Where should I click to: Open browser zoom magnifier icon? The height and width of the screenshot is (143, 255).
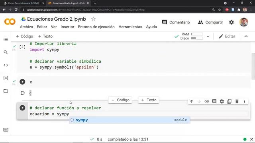(x=214, y=10)
